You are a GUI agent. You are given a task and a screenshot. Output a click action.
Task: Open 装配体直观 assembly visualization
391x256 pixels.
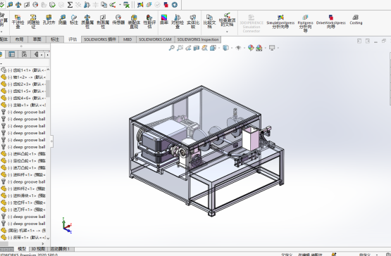[x=134, y=21]
